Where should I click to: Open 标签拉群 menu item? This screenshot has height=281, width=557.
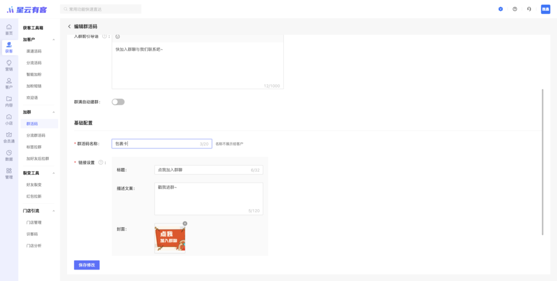click(x=34, y=147)
